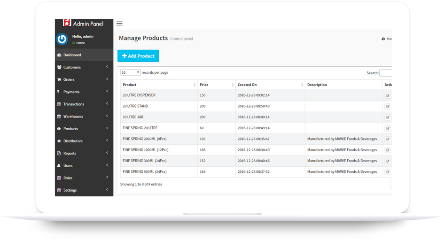The width and height of the screenshot is (444, 241).
Task: Click the admin power avatar icon
Action: (62, 39)
